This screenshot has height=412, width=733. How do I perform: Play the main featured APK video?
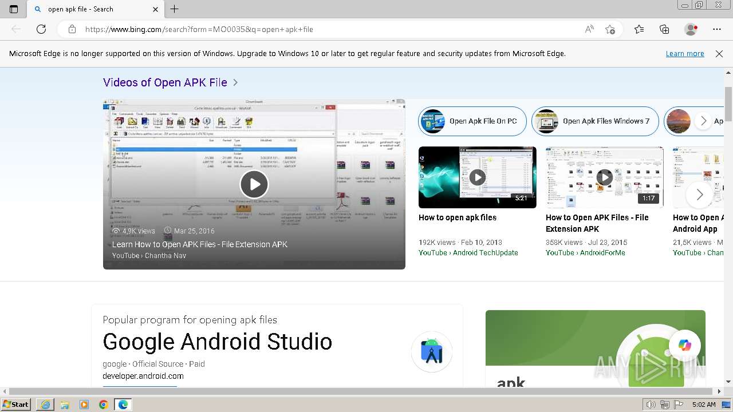pos(254,184)
